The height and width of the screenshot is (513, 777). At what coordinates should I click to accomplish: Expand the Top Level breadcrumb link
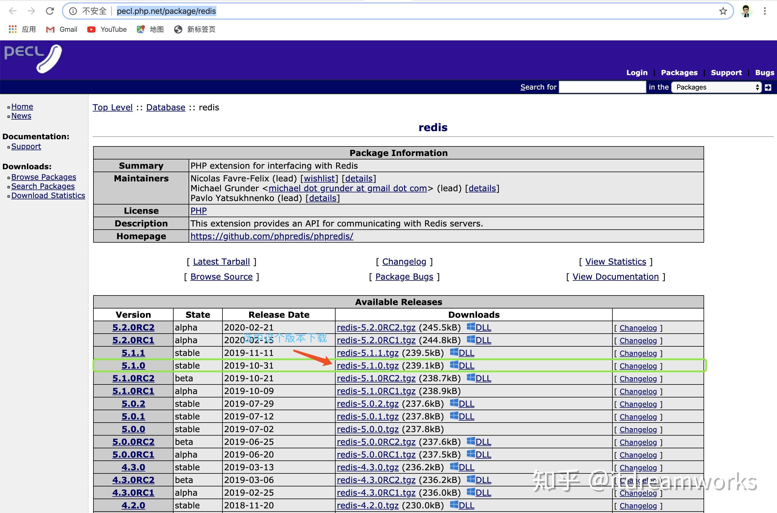tap(112, 107)
